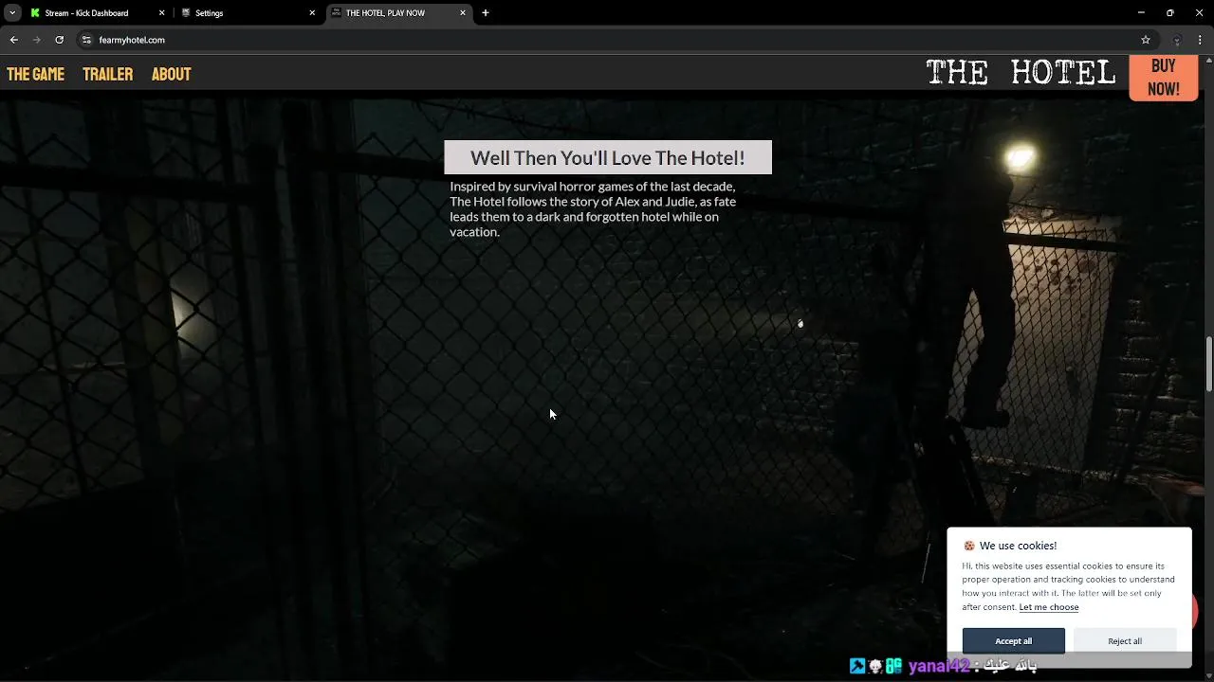Open the ABOUT navigation link
This screenshot has height=682, width=1214.
(171, 74)
